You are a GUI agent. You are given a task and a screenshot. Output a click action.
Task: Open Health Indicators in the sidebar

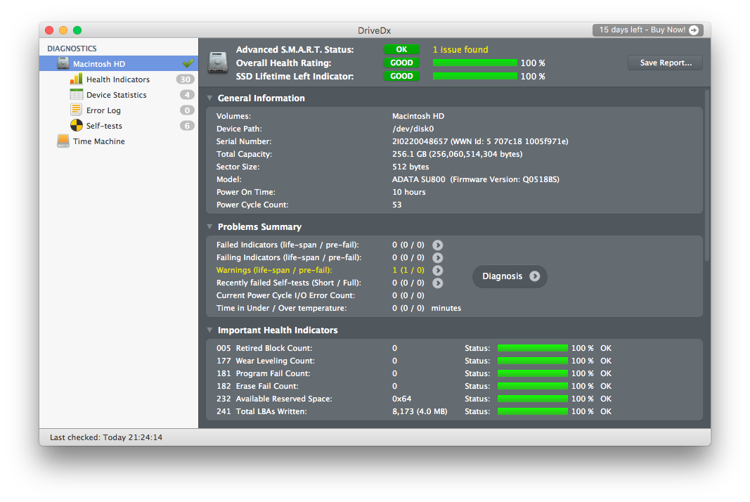119,79
